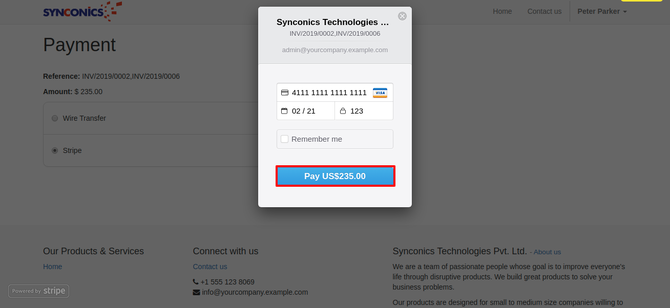Open Contact us in the top navbar
Screen dimensions: 670x308
(544, 11)
